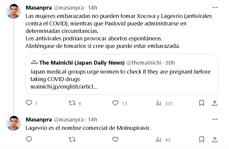The image size is (229, 149).
Task: Open The Mainichi quoted tweet author name
Action: pyautogui.click(x=82, y=63)
